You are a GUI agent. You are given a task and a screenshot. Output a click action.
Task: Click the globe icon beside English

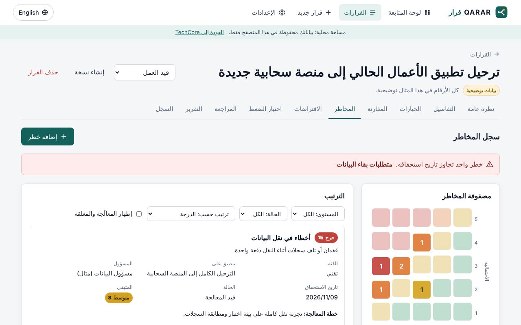coord(45,13)
